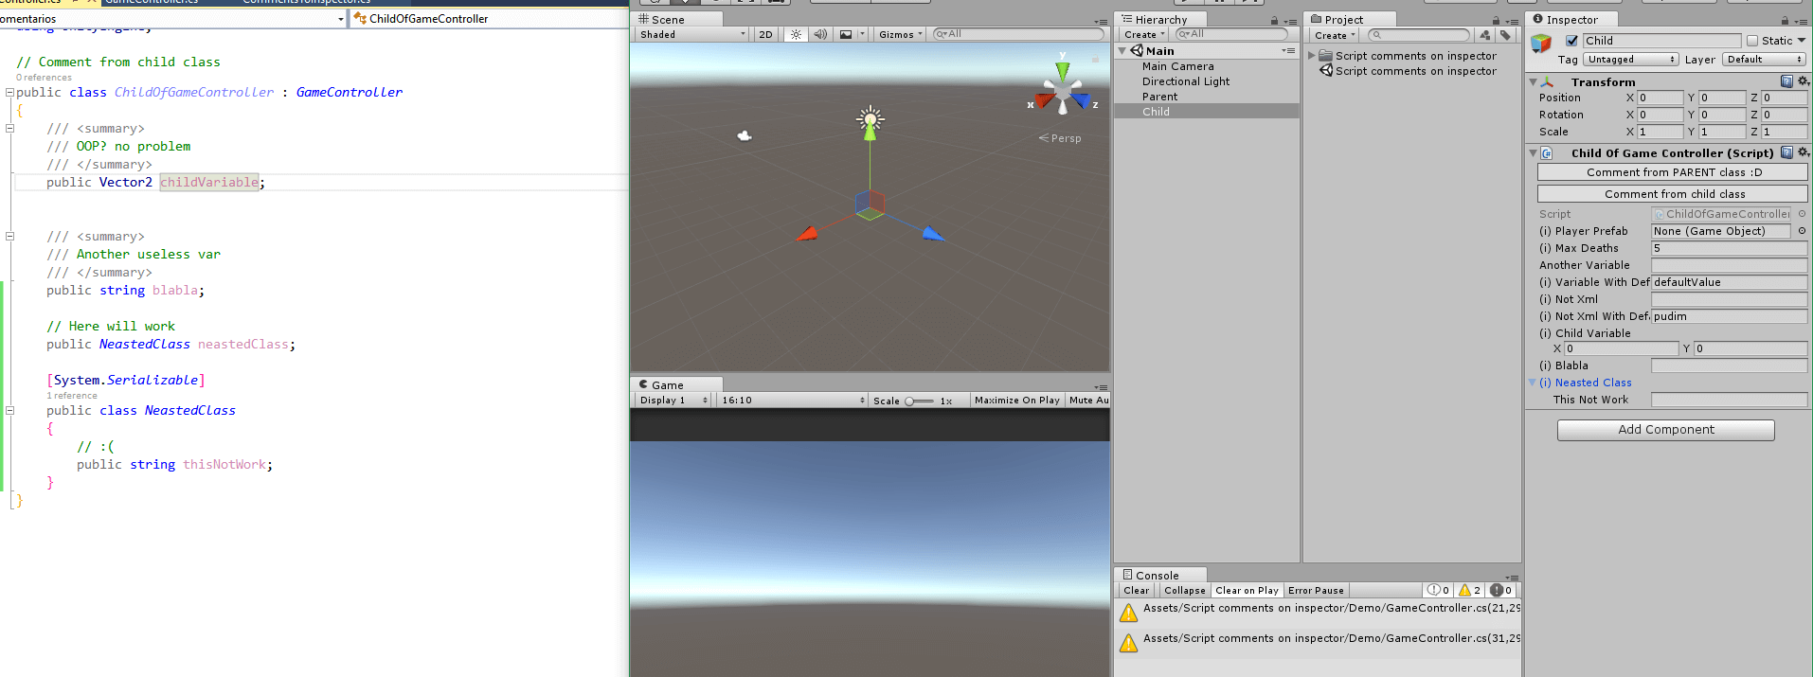Select the camera gizmo in Scene view
The width and height of the screenshot is (1813, 677).
745,136
